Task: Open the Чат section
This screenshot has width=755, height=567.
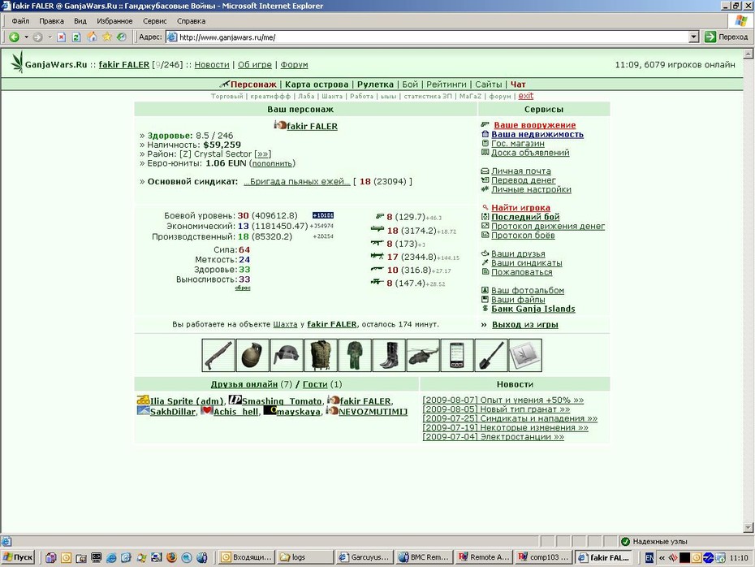Action: 518,84
